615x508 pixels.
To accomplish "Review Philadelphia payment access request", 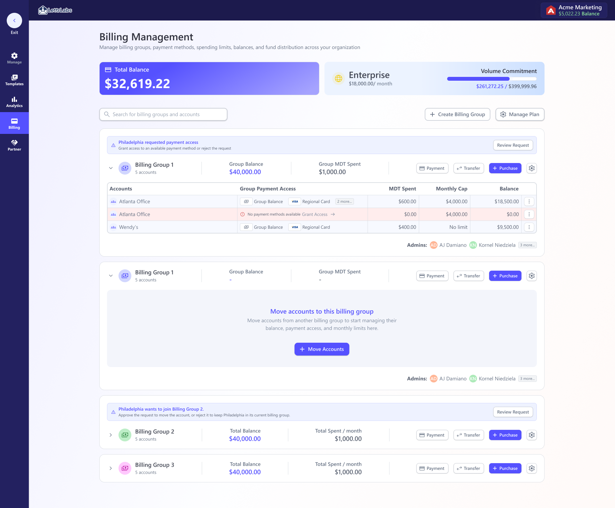I will click(x=513, y=145).
